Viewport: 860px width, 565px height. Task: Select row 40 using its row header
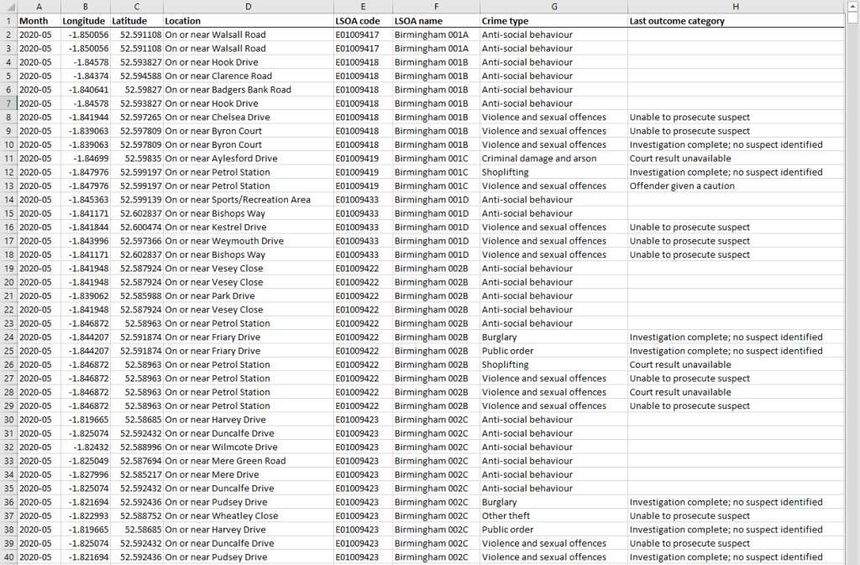(8, 557)
